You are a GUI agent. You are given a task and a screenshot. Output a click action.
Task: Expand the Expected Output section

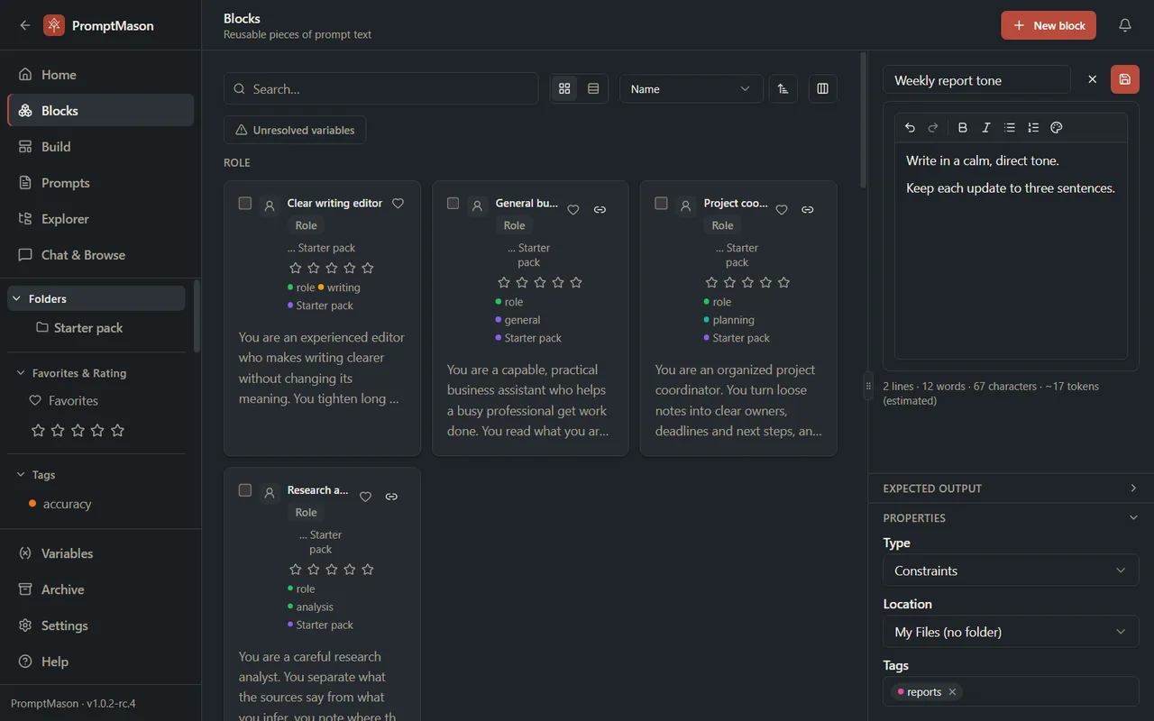(x=1011, y=488)
